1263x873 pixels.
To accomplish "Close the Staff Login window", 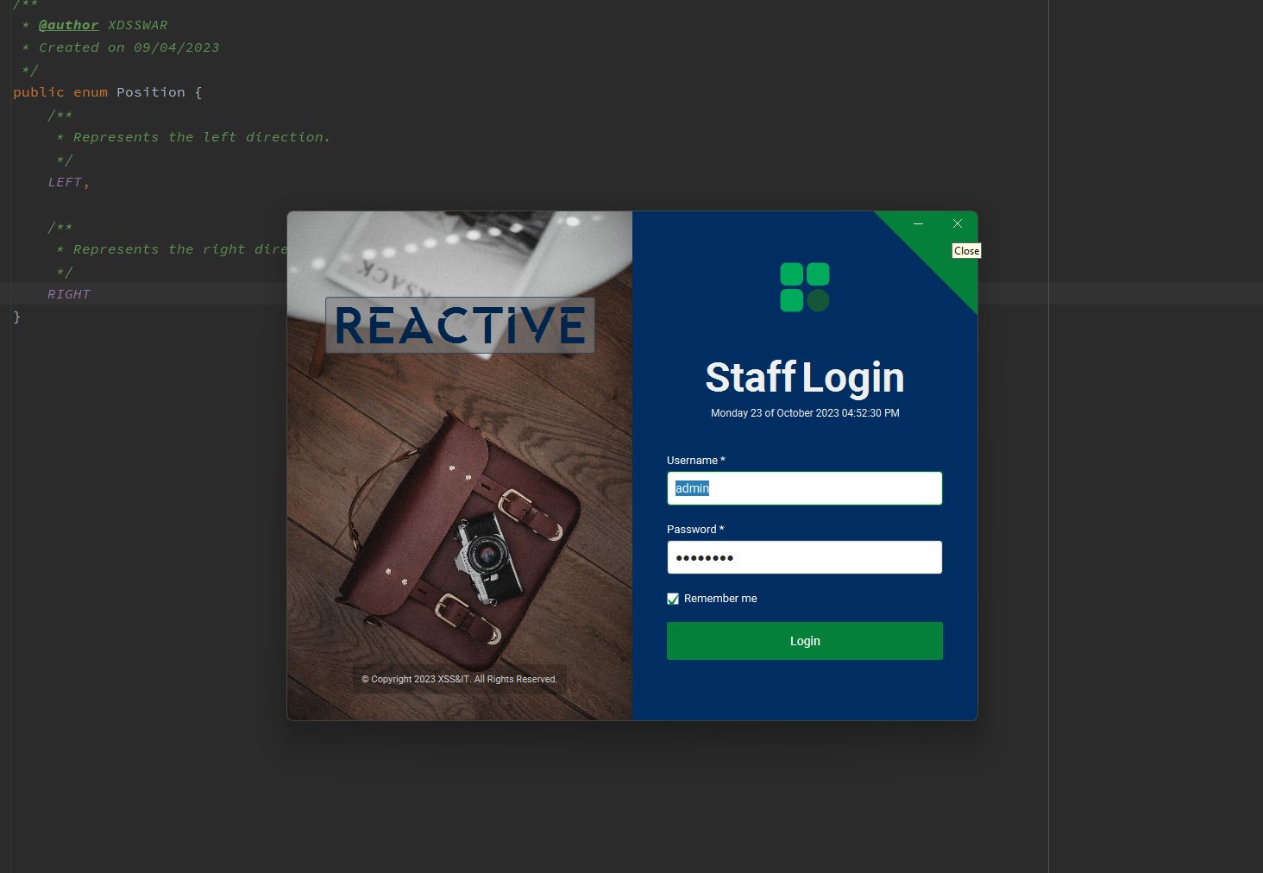I will point(958,223).
